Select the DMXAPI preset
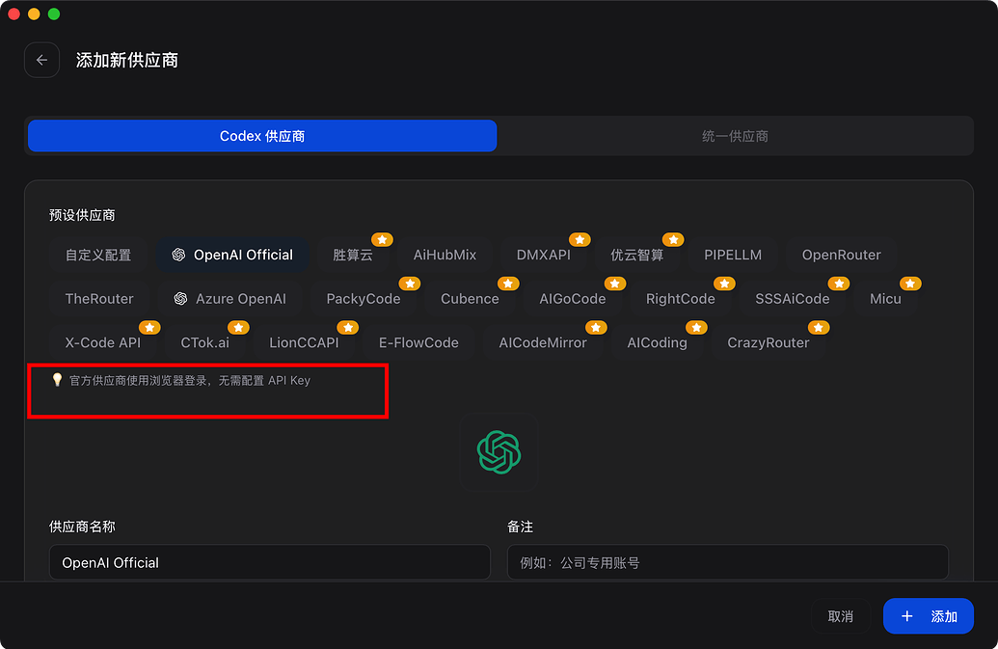 pyautogui.click(x=543, y=255)
